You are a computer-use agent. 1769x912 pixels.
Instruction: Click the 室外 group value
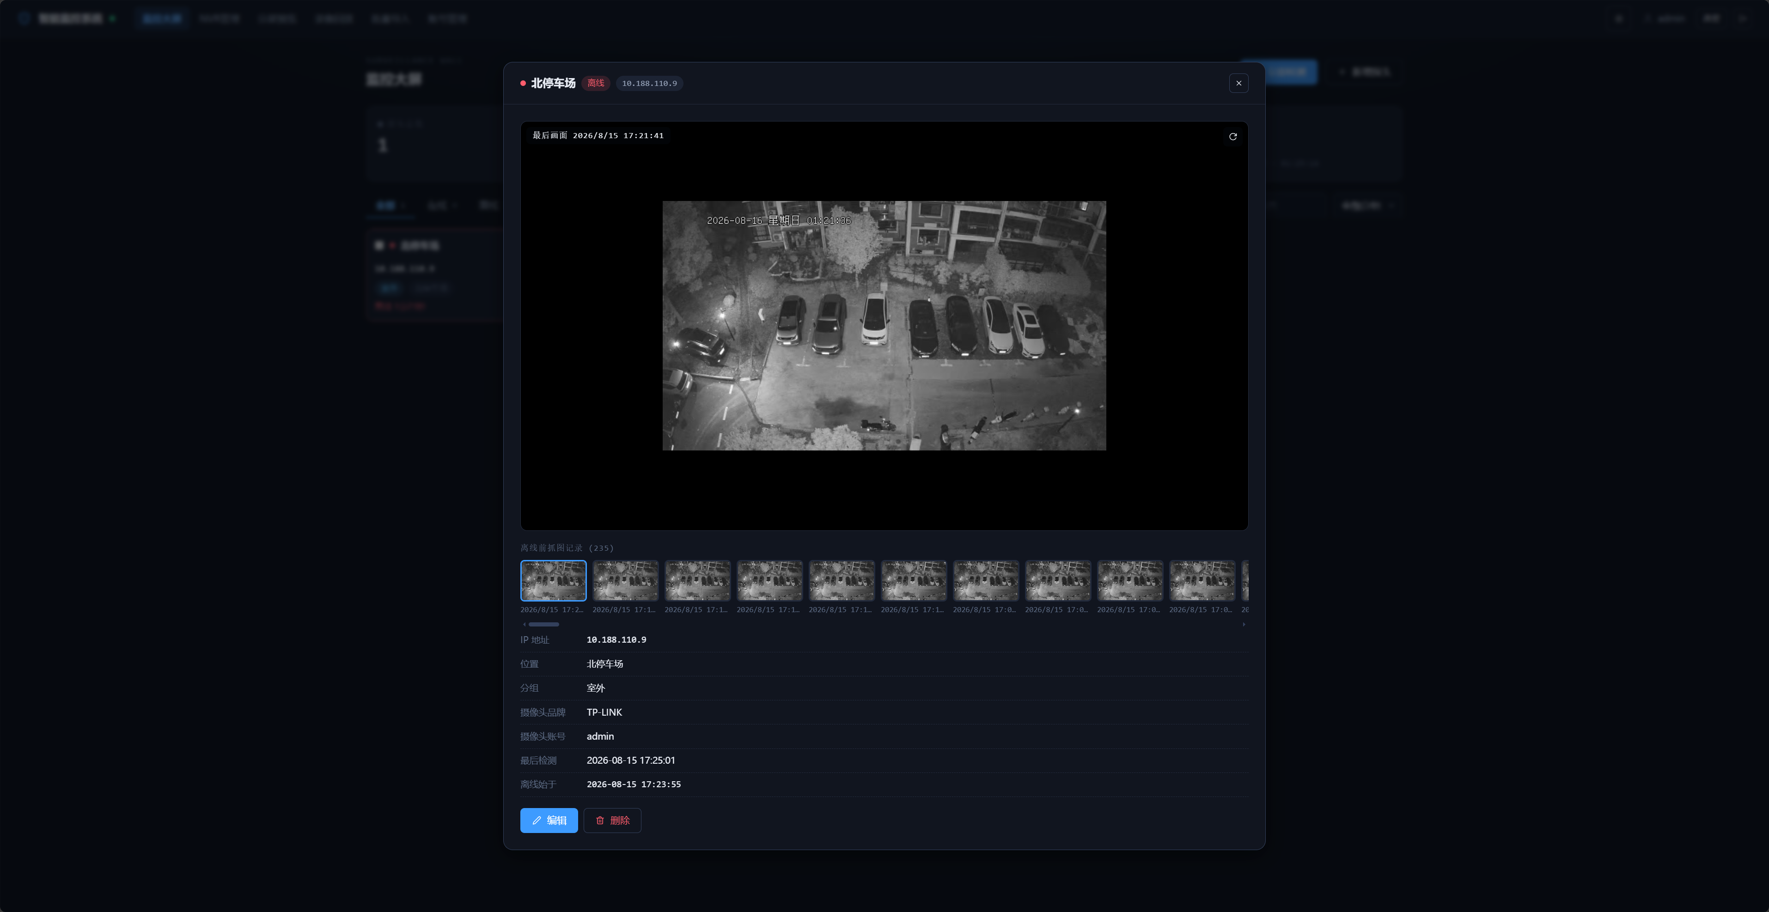coord(595,687)
